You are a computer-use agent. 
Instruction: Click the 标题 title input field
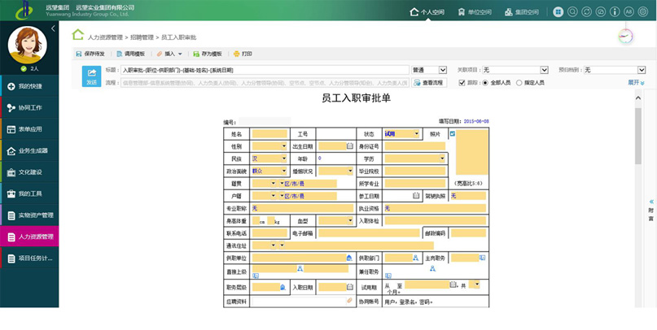(x=265, y=70)
